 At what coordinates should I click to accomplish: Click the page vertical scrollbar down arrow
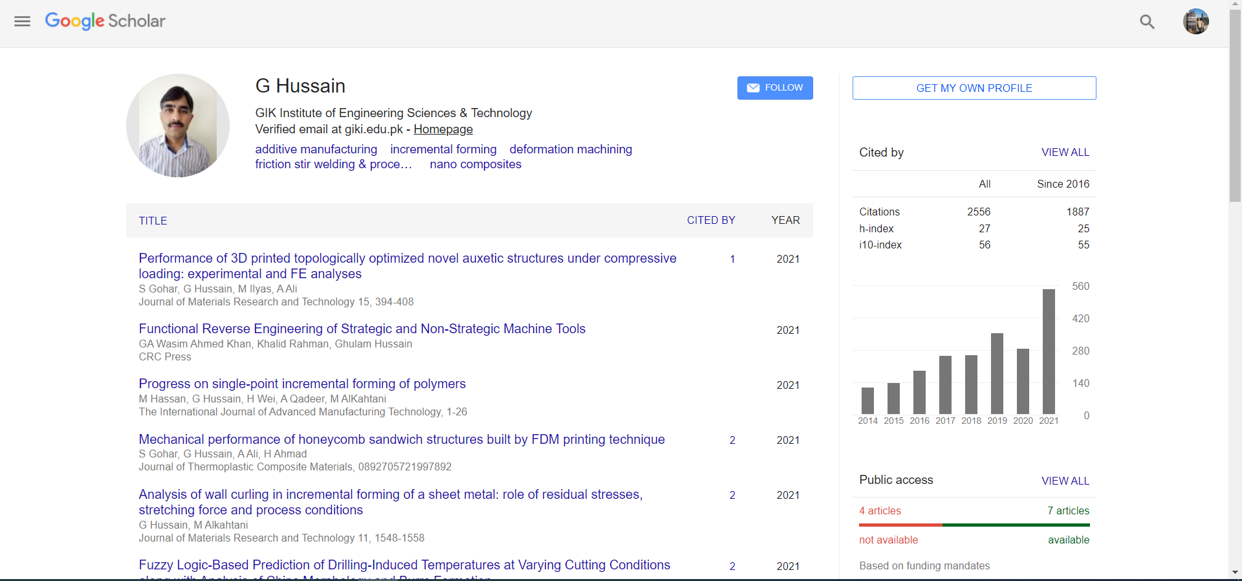(x=1235, y=573)
